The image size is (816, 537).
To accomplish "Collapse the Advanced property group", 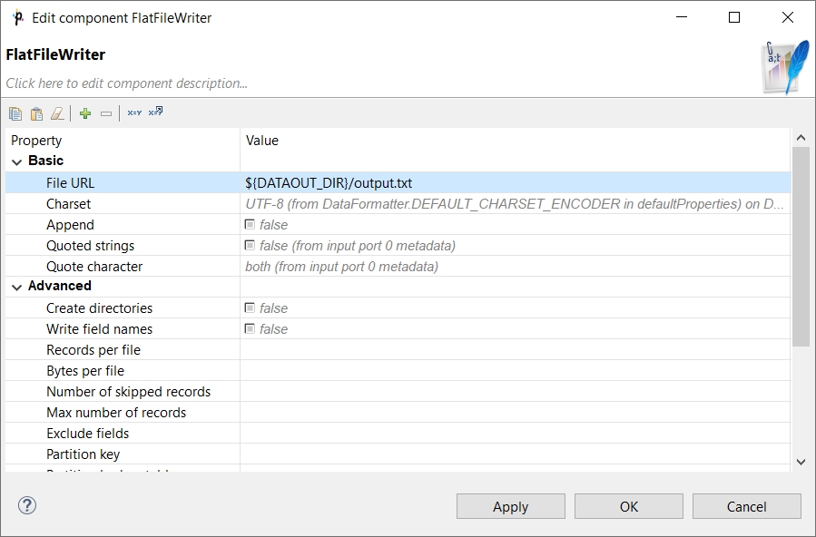I will pyautogui.click(x=16, y=287).
